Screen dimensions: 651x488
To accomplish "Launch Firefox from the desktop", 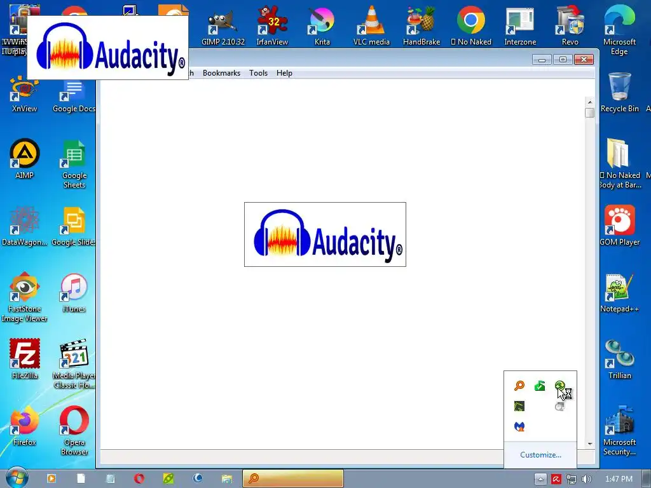I will (x=25, y=426).
